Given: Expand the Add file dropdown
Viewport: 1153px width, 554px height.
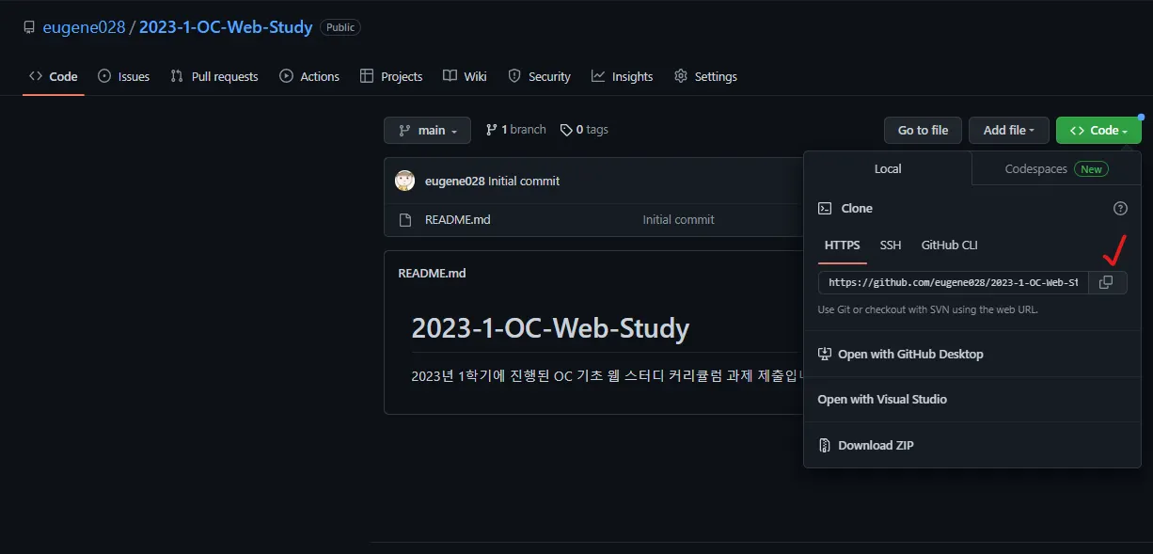Looking at the screenshot, I should 1009,130.
